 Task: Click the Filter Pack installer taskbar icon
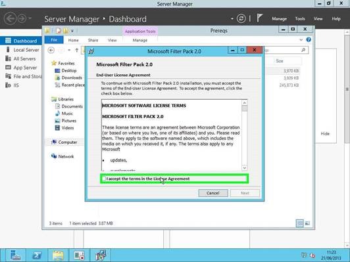click(100, 255)
